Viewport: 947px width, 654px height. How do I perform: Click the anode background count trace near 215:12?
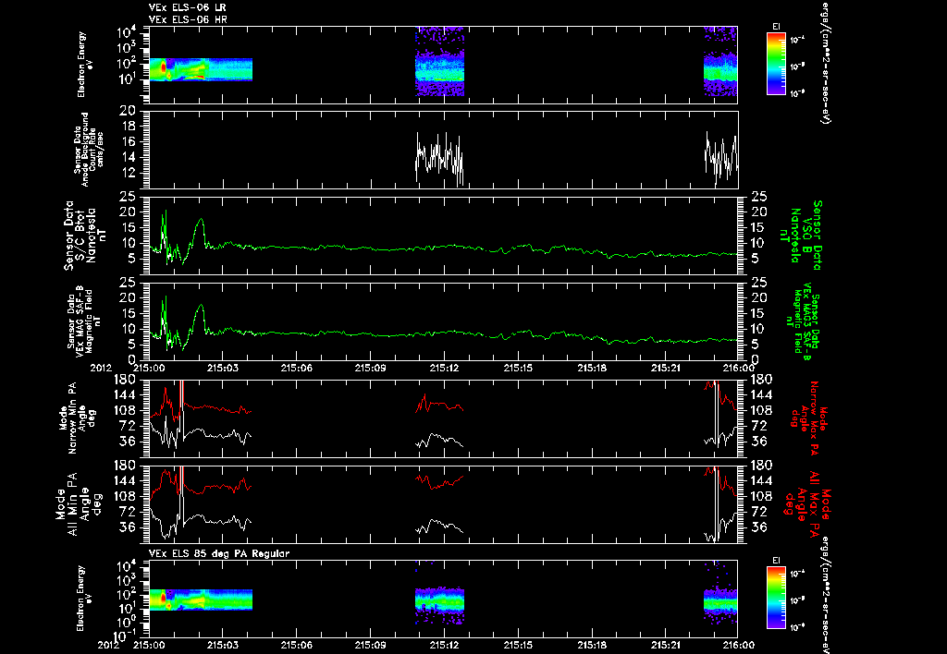click(439, 158)
